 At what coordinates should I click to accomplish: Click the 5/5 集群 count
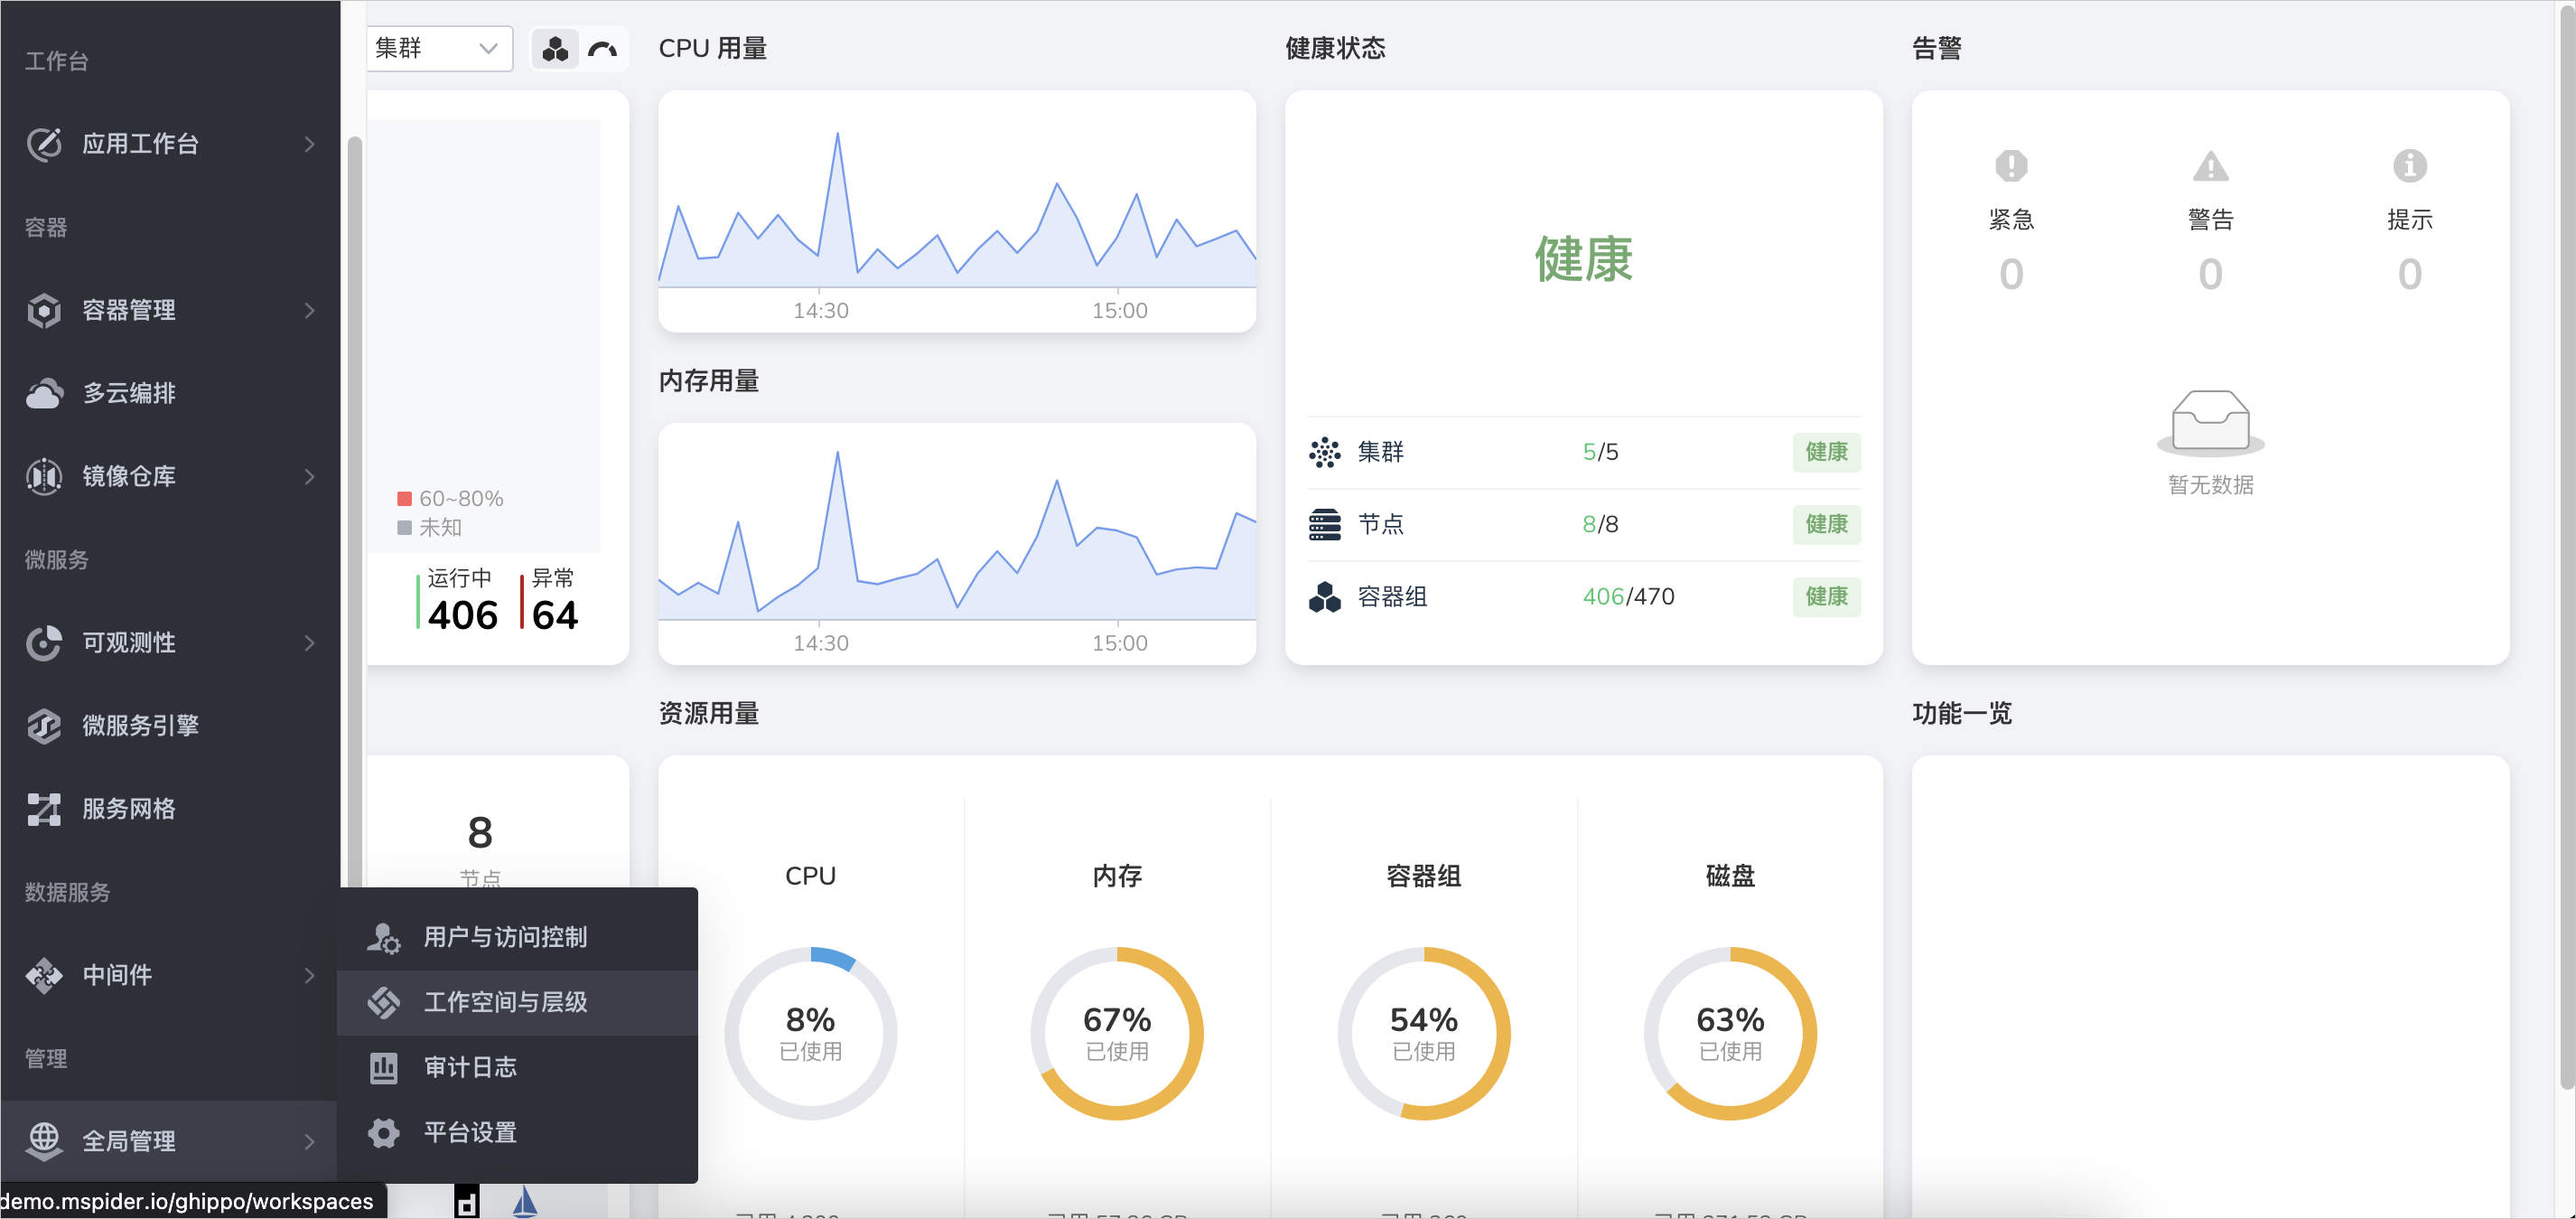1600,453
